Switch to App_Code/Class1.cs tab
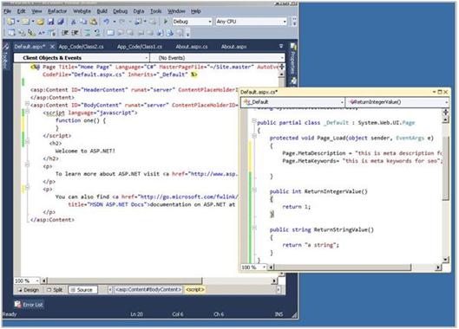This screenshot has width=459, height=329. 140,47
